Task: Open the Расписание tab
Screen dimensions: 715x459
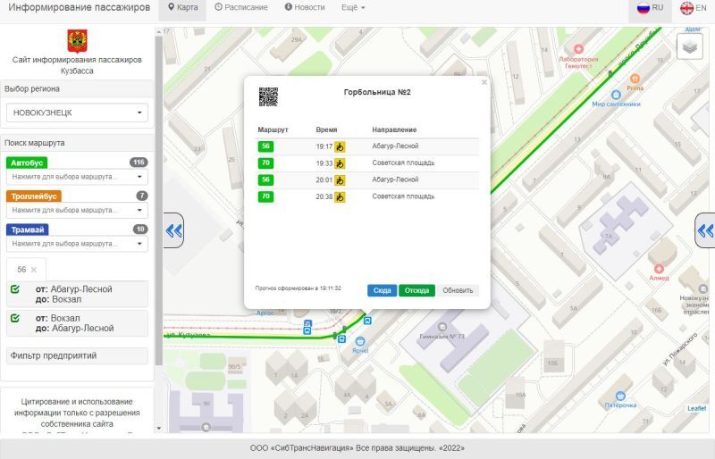Action: (241, 7)
